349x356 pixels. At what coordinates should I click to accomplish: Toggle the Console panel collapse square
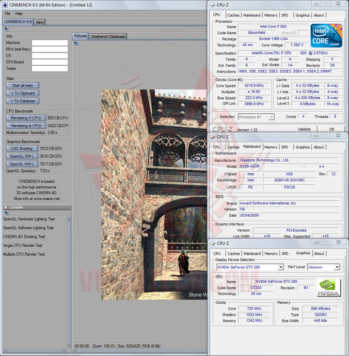pos(6,208)
